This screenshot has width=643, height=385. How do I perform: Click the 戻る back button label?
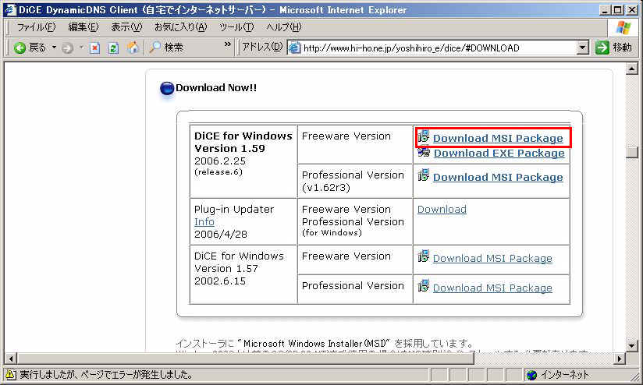click(x=37, y=48)
